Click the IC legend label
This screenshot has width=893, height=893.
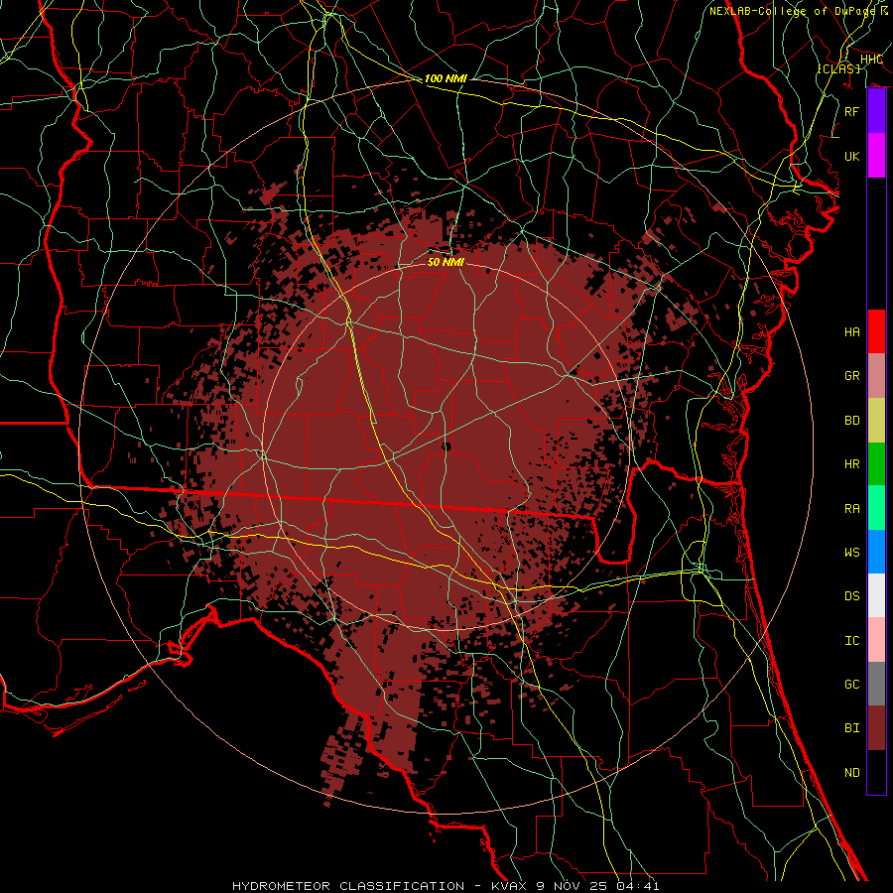coord(851,641)
